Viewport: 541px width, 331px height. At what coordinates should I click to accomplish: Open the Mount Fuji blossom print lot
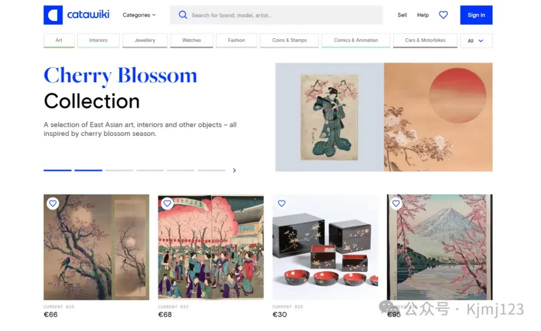pyautogui.click(x=440, y=247)
